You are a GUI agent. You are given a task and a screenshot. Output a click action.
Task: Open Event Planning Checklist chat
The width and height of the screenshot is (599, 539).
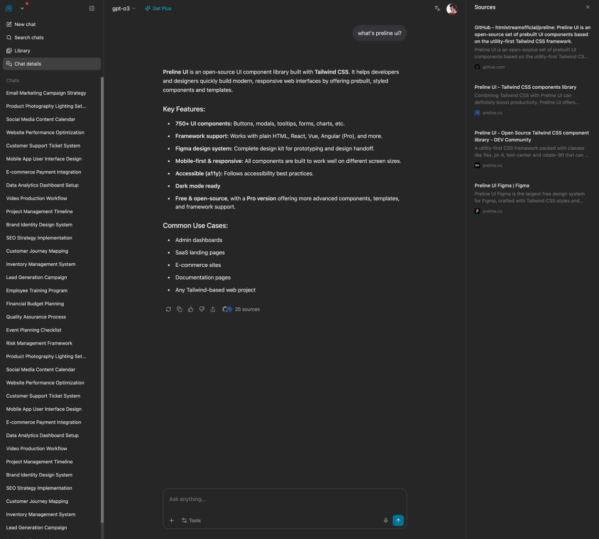click(x=34, y=330)
